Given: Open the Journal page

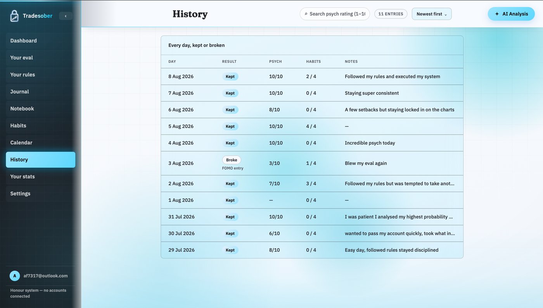Looking at the screenshot, I should [x=41, y=92].
